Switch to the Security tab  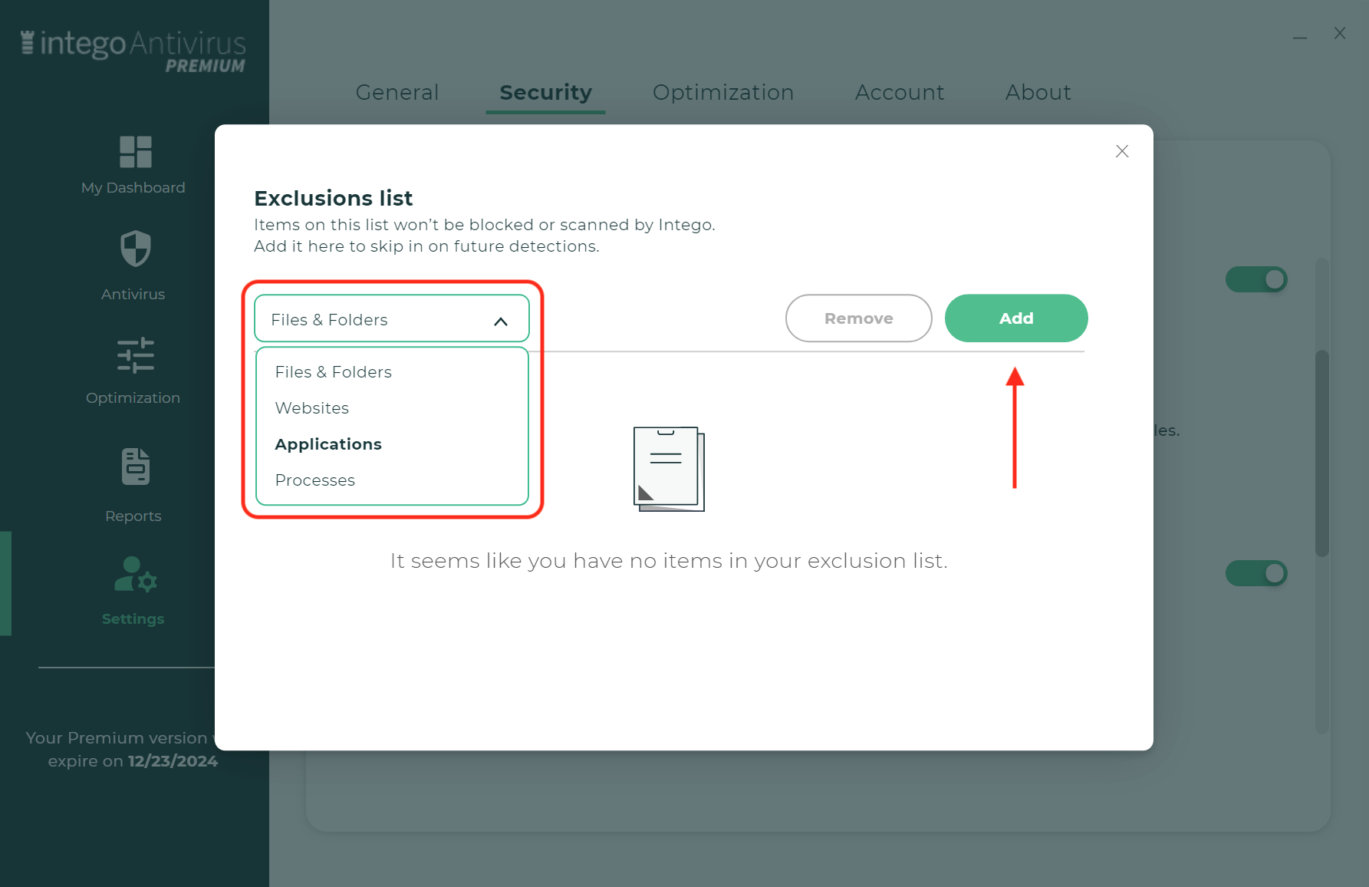click(x=545, y=92)
